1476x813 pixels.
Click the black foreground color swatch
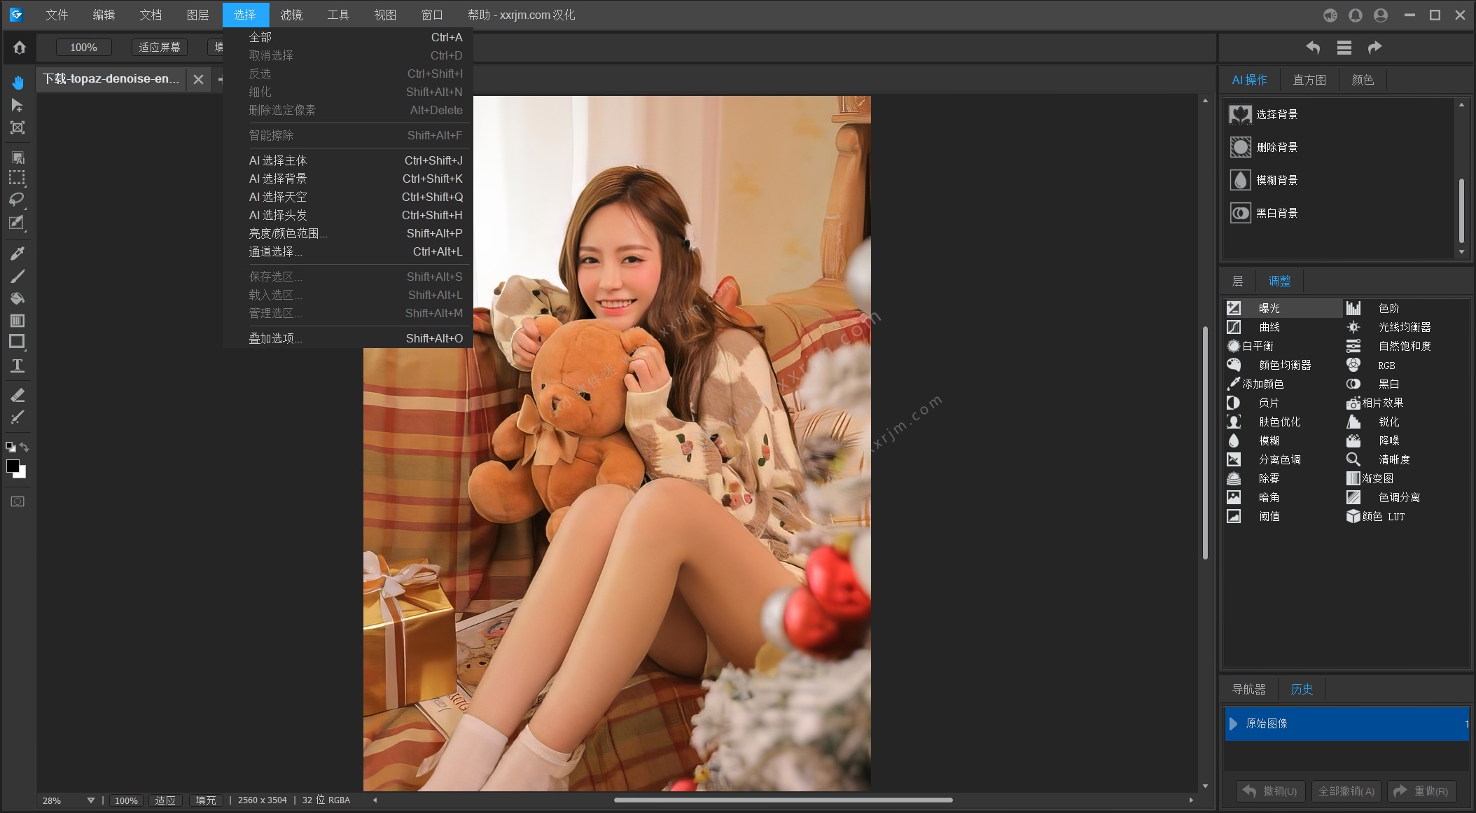pos(12,466)
